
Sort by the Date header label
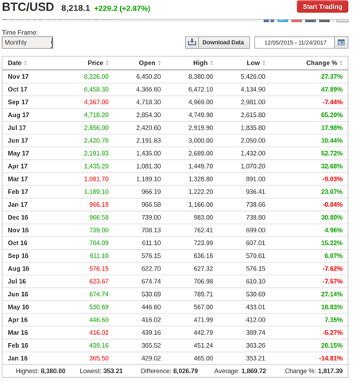click(14, 63)
